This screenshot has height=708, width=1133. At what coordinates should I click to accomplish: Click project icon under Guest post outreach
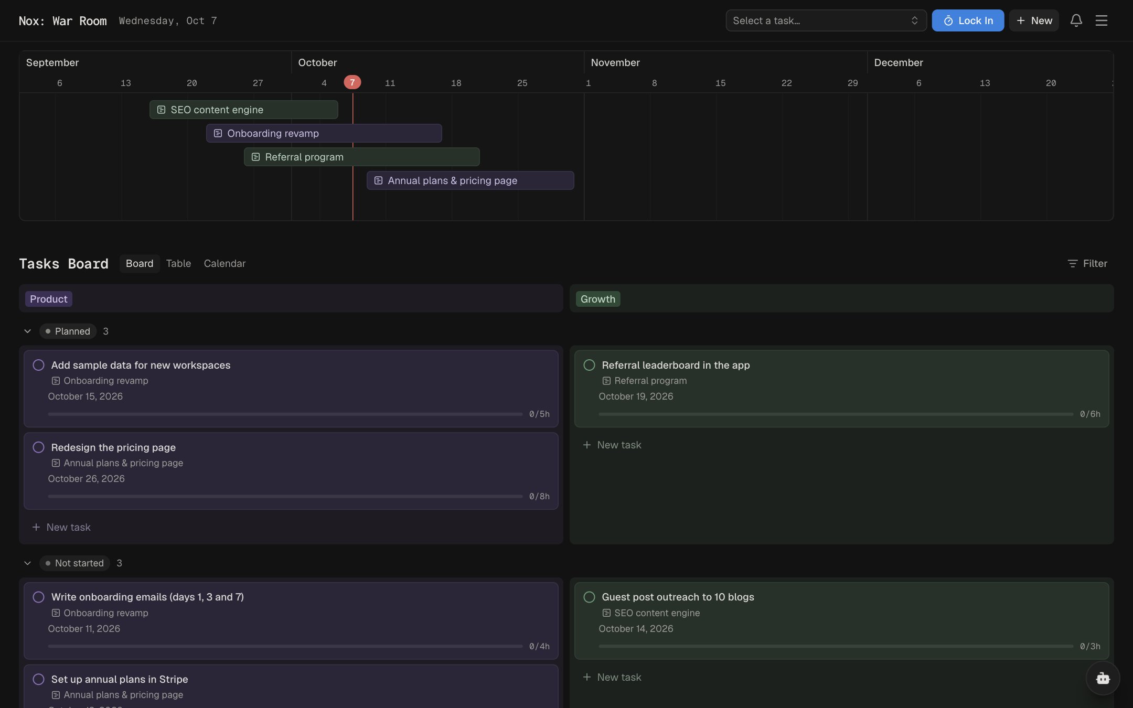pyautogui.click(x=606, y=613)
